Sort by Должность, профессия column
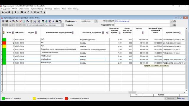This screenshot has height=106, width=189. point(103,33)
